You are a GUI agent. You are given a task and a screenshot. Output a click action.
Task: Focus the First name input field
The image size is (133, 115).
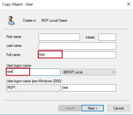pyautogui.click(x=59, y=37)
